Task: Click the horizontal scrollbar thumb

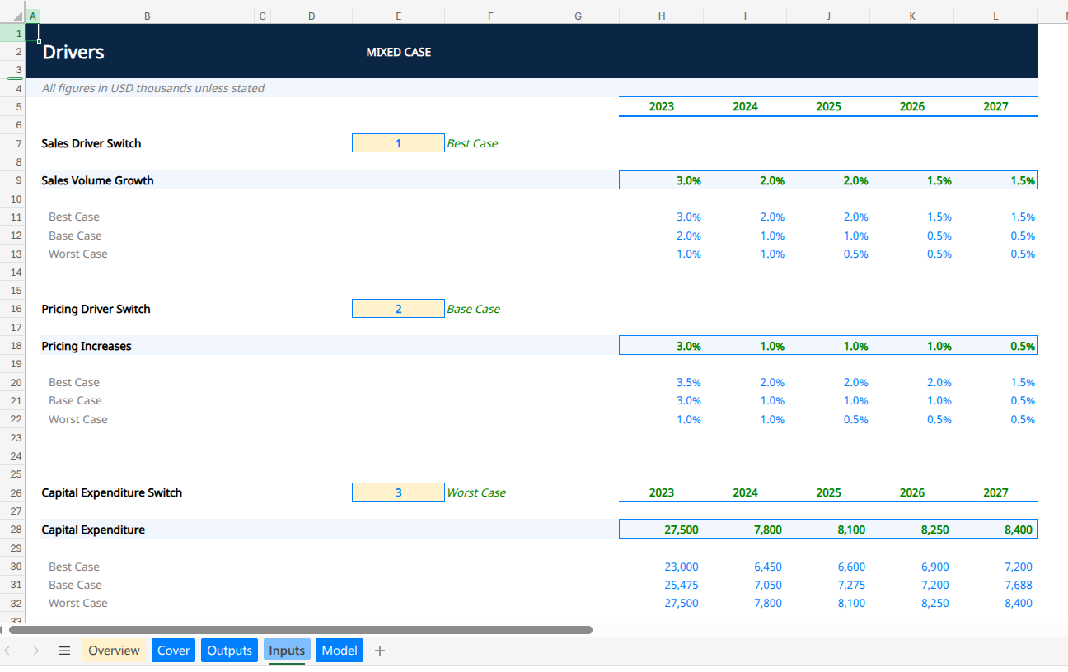Action: [x=301, y=630]
